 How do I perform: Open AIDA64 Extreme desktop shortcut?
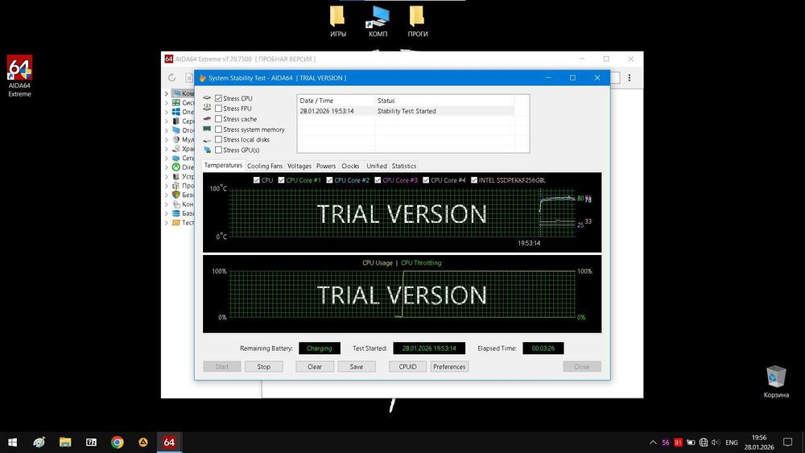pyautogui.click(x=19, y=76)
